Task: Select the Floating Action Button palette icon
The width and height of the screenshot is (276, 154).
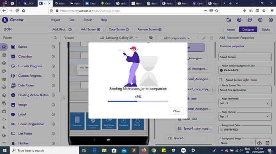Action: tap(13, 95)
